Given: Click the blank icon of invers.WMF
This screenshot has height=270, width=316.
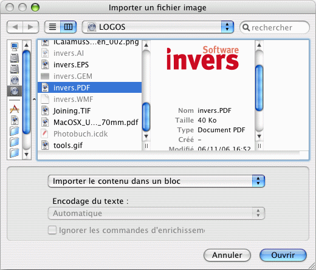Looking at the screenshot, I should click(45, 100).
